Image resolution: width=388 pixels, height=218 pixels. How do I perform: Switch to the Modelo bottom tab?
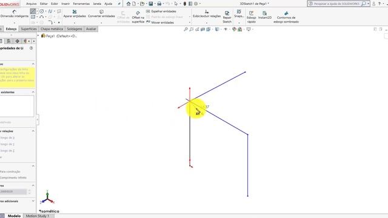pos(14,216)
